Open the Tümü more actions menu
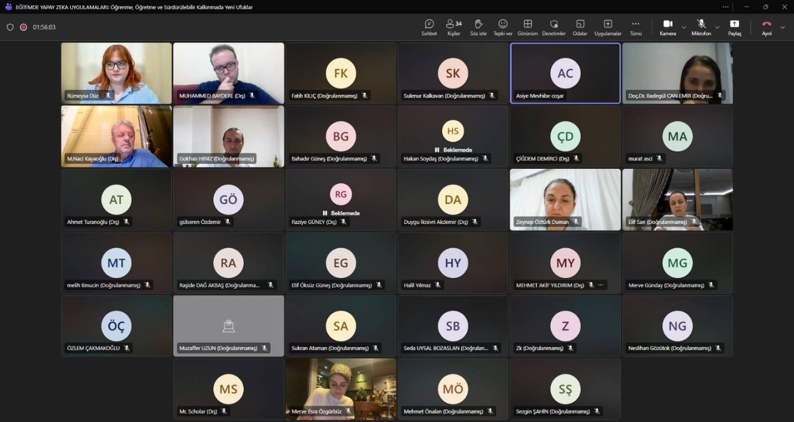Viewport: 794px width, 422px height. [x=636, y=27]
